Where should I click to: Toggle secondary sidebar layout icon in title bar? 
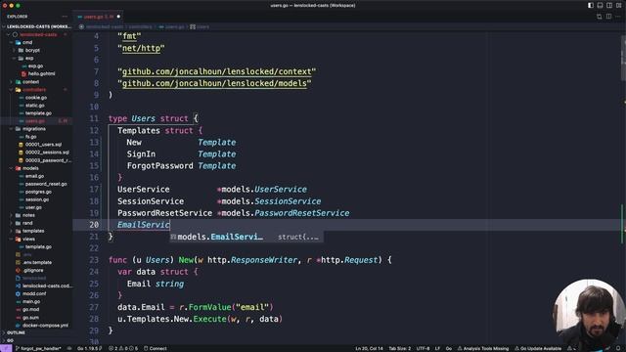pos(609,6)
